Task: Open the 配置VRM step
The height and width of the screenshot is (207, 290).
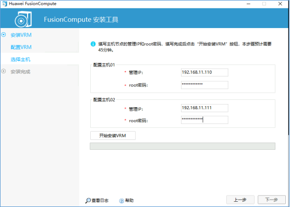Action: pyautogui.click(x=21, y=47)
